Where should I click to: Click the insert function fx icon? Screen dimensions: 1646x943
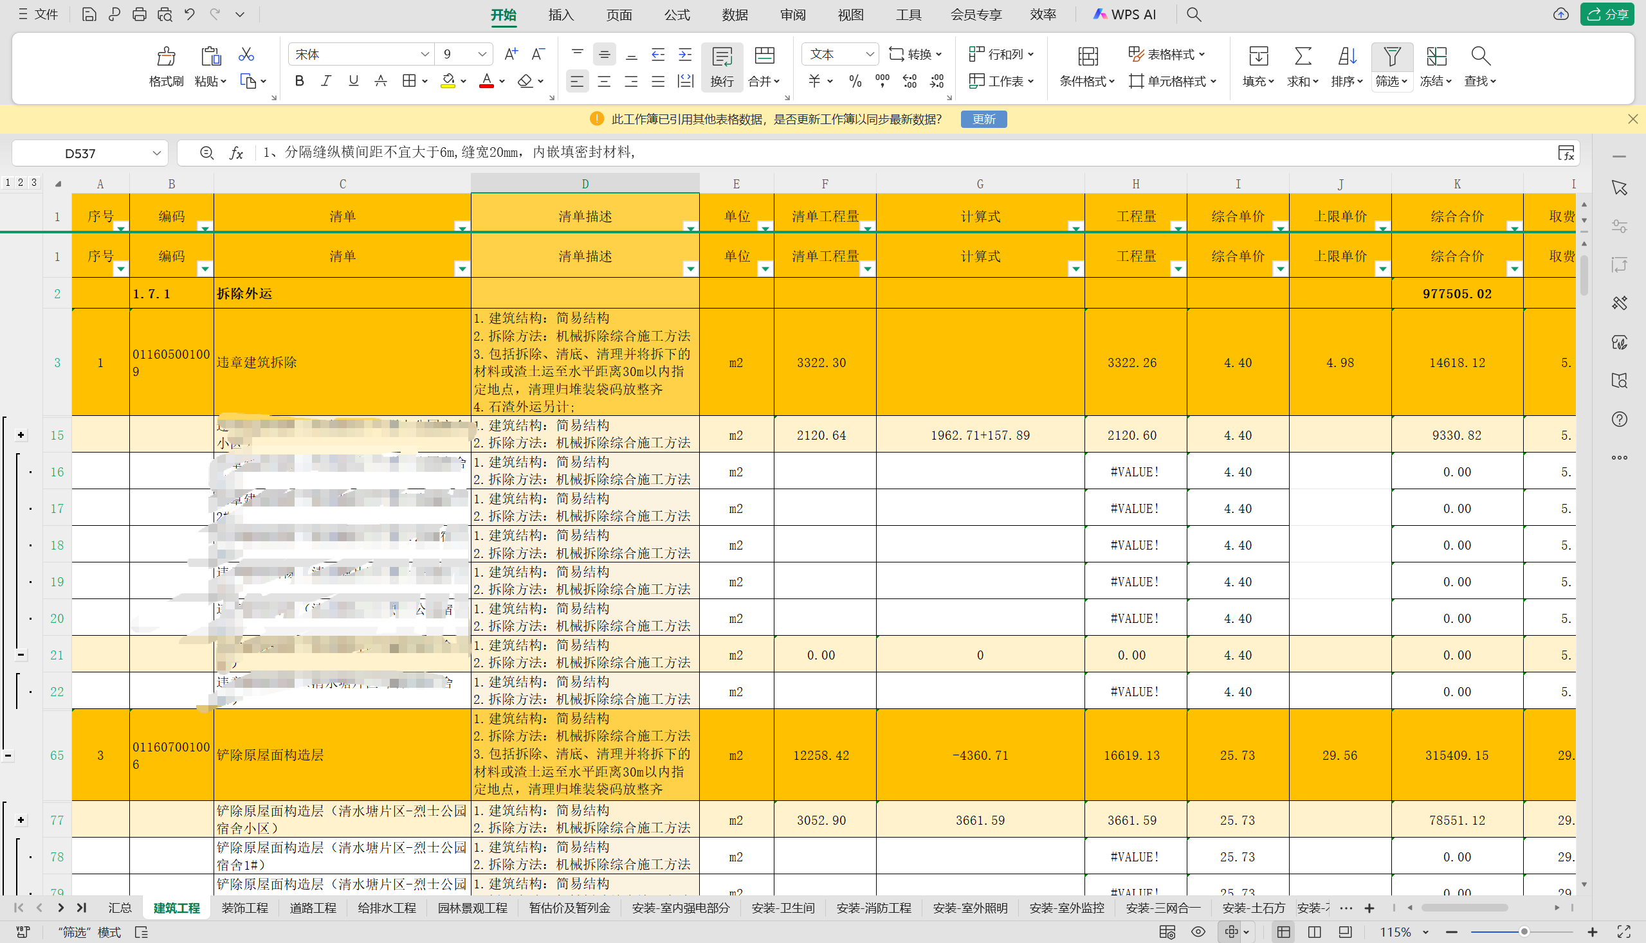pyautogui.click(x=237, y=153)
